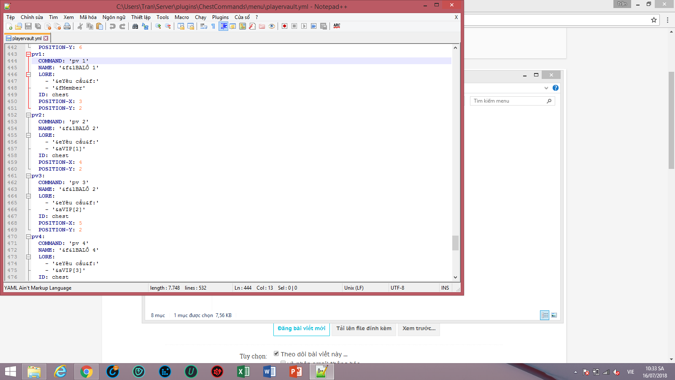Click the Cut scissors toolbar icon
675x380 pixels.
point(80,26)
